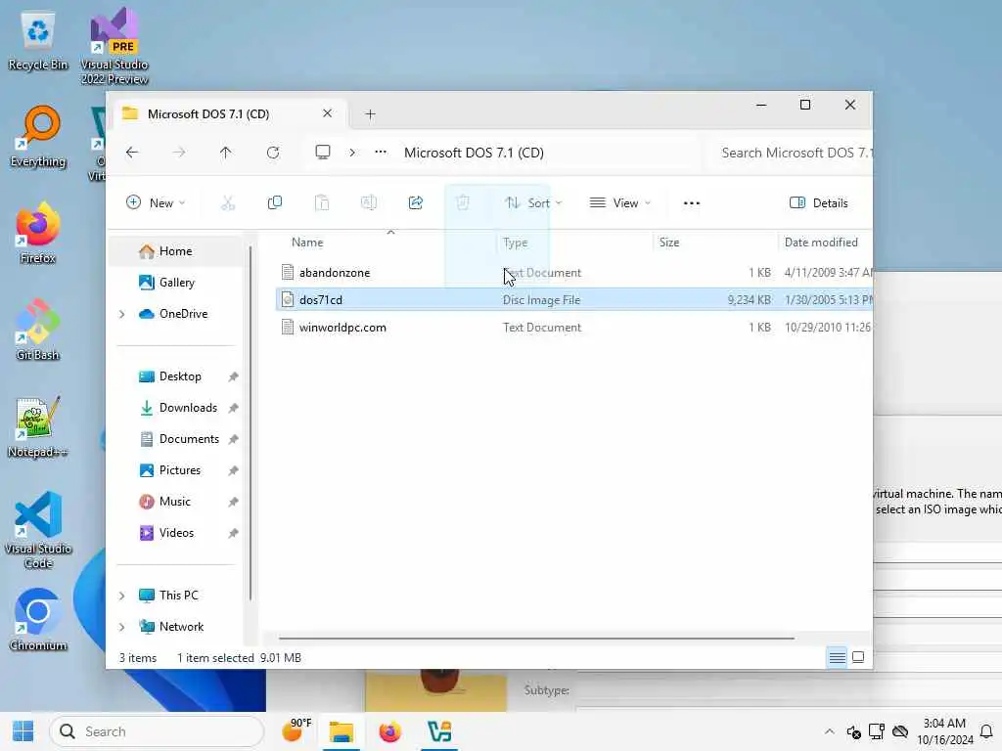Click the PC monitor icon in address bar

[x=323, y=153]
